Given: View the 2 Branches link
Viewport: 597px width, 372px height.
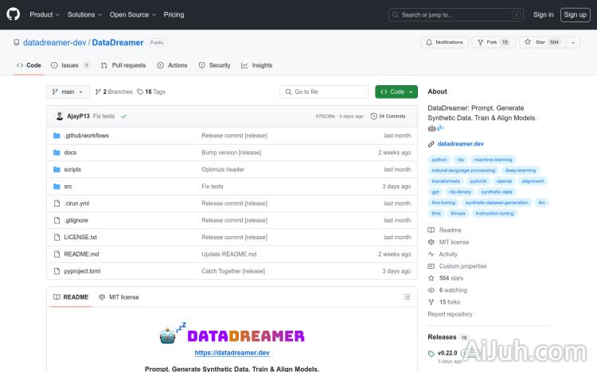Looking at the screenshot, I should (114, 91).
